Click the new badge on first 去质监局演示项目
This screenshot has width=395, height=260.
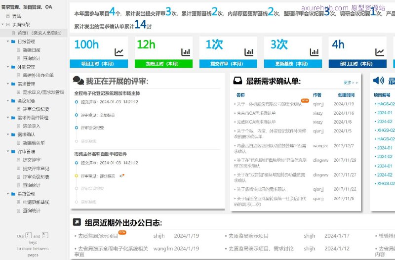(x=122, y=232)
